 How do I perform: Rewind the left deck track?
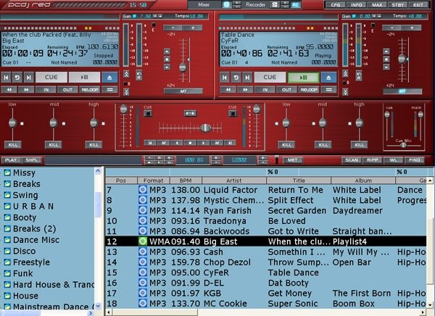(x=9, y=90)
